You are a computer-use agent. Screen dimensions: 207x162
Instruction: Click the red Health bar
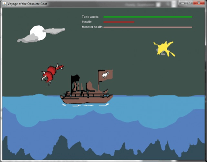point(119,22)
